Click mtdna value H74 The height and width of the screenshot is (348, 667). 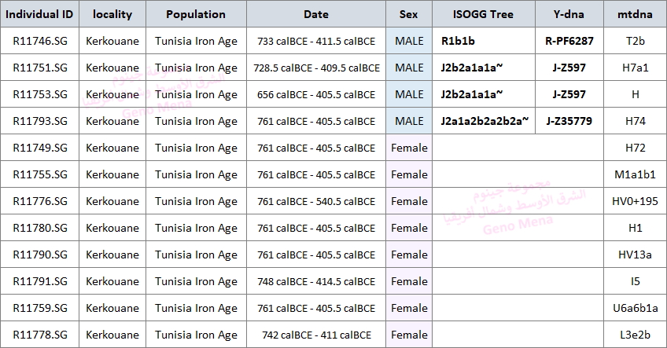point(635,121)
